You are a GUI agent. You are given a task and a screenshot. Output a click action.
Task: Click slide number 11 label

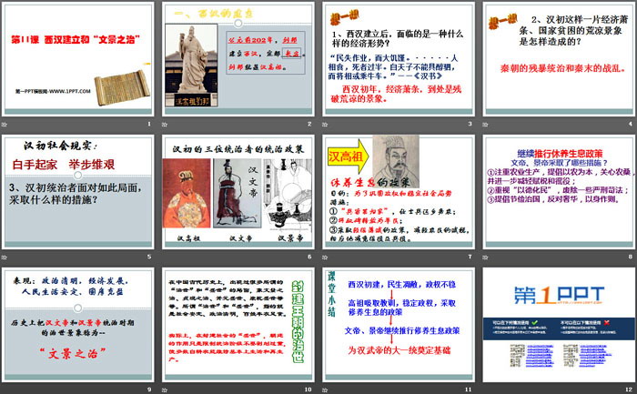point(469,389)
